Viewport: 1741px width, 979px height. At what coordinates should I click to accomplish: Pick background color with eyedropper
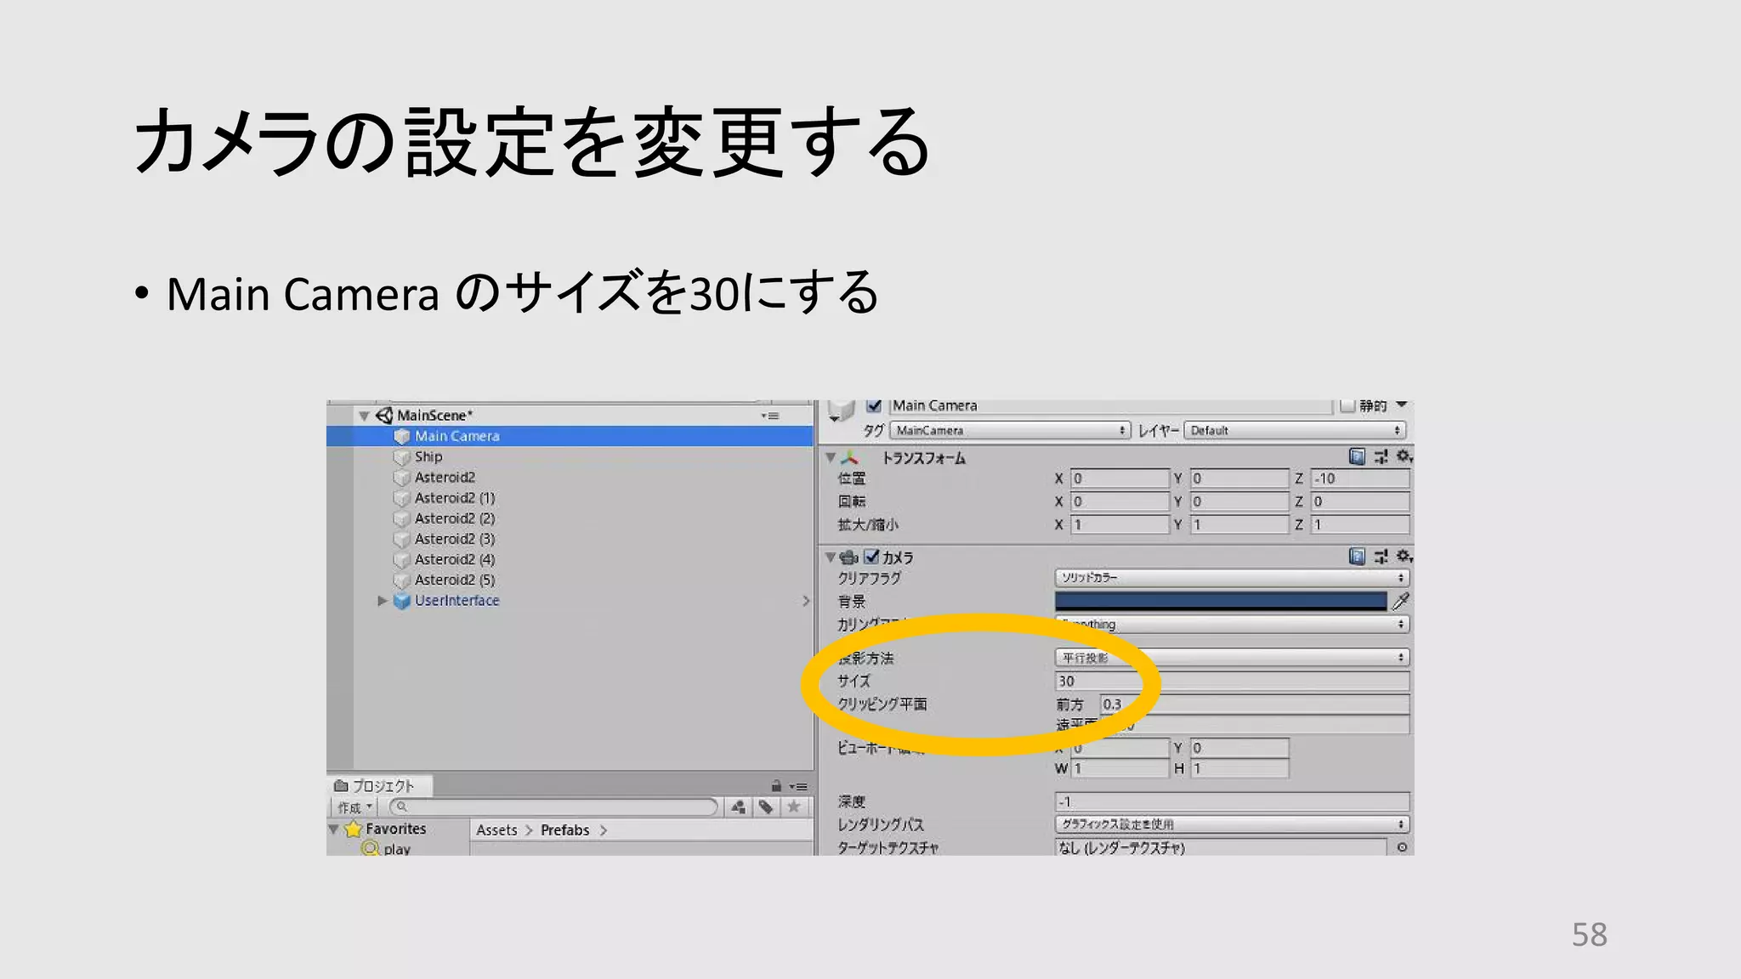pyautogui.click(x=1401, y=601)
